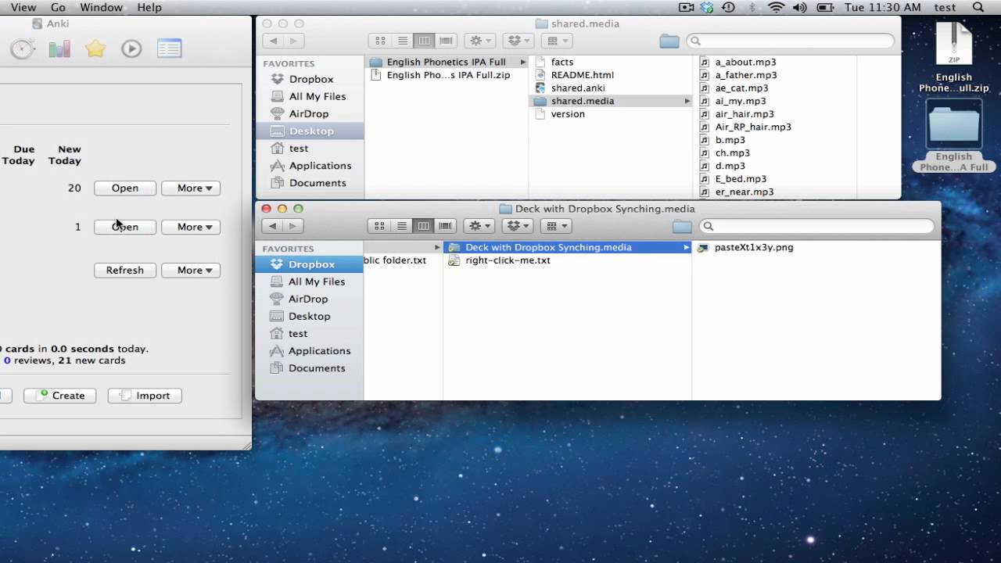Click the yellow star icon in Anki toolbar
This screenshot has height=563, width=1001.
[x=95, y=48]
